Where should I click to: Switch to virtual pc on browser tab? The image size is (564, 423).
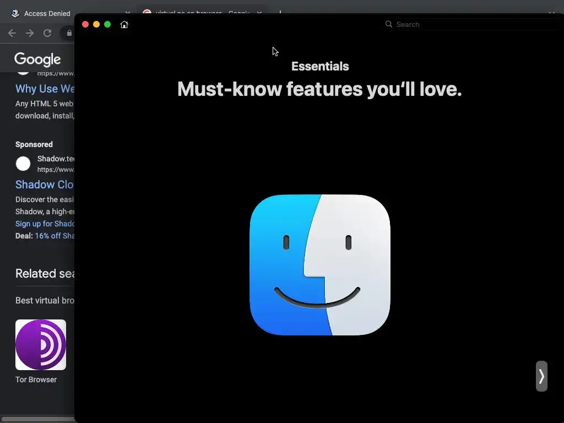(203, 12)
